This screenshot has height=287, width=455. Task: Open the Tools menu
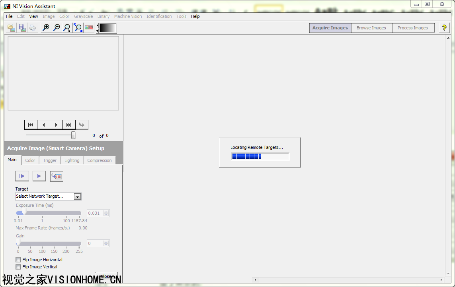click(x=182, y=17)
